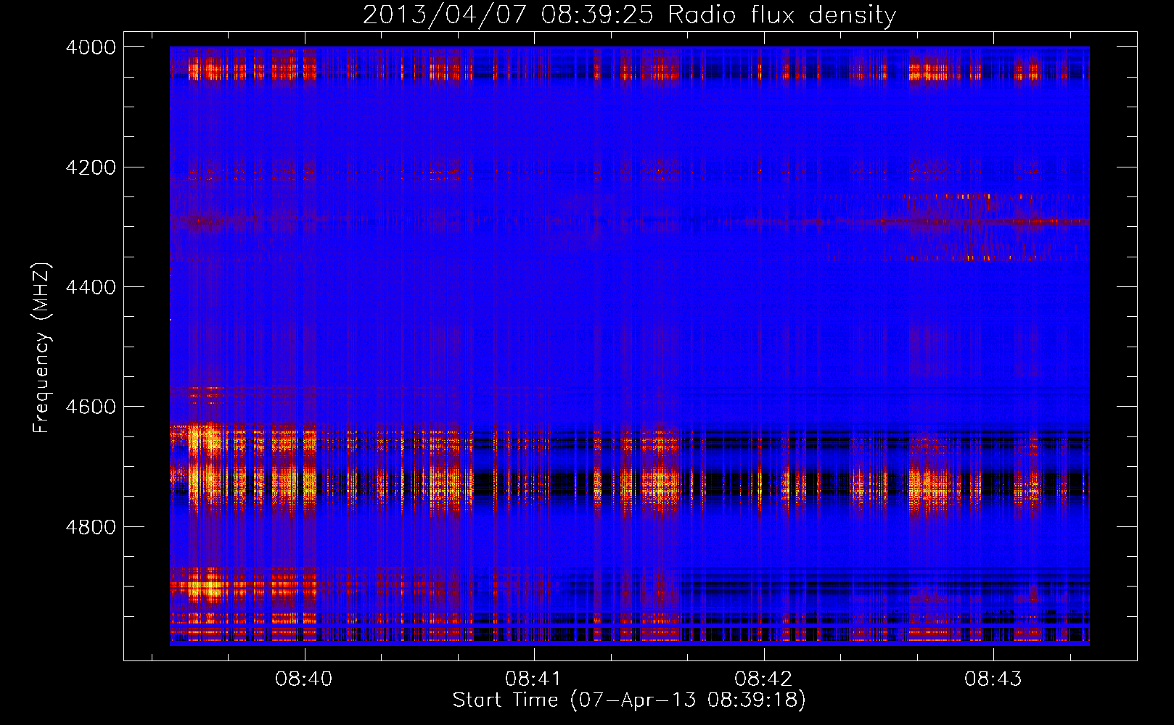The image size is (1174, 725).
Task: Click the 08:40 time tick label
Action: click(304, 679)
